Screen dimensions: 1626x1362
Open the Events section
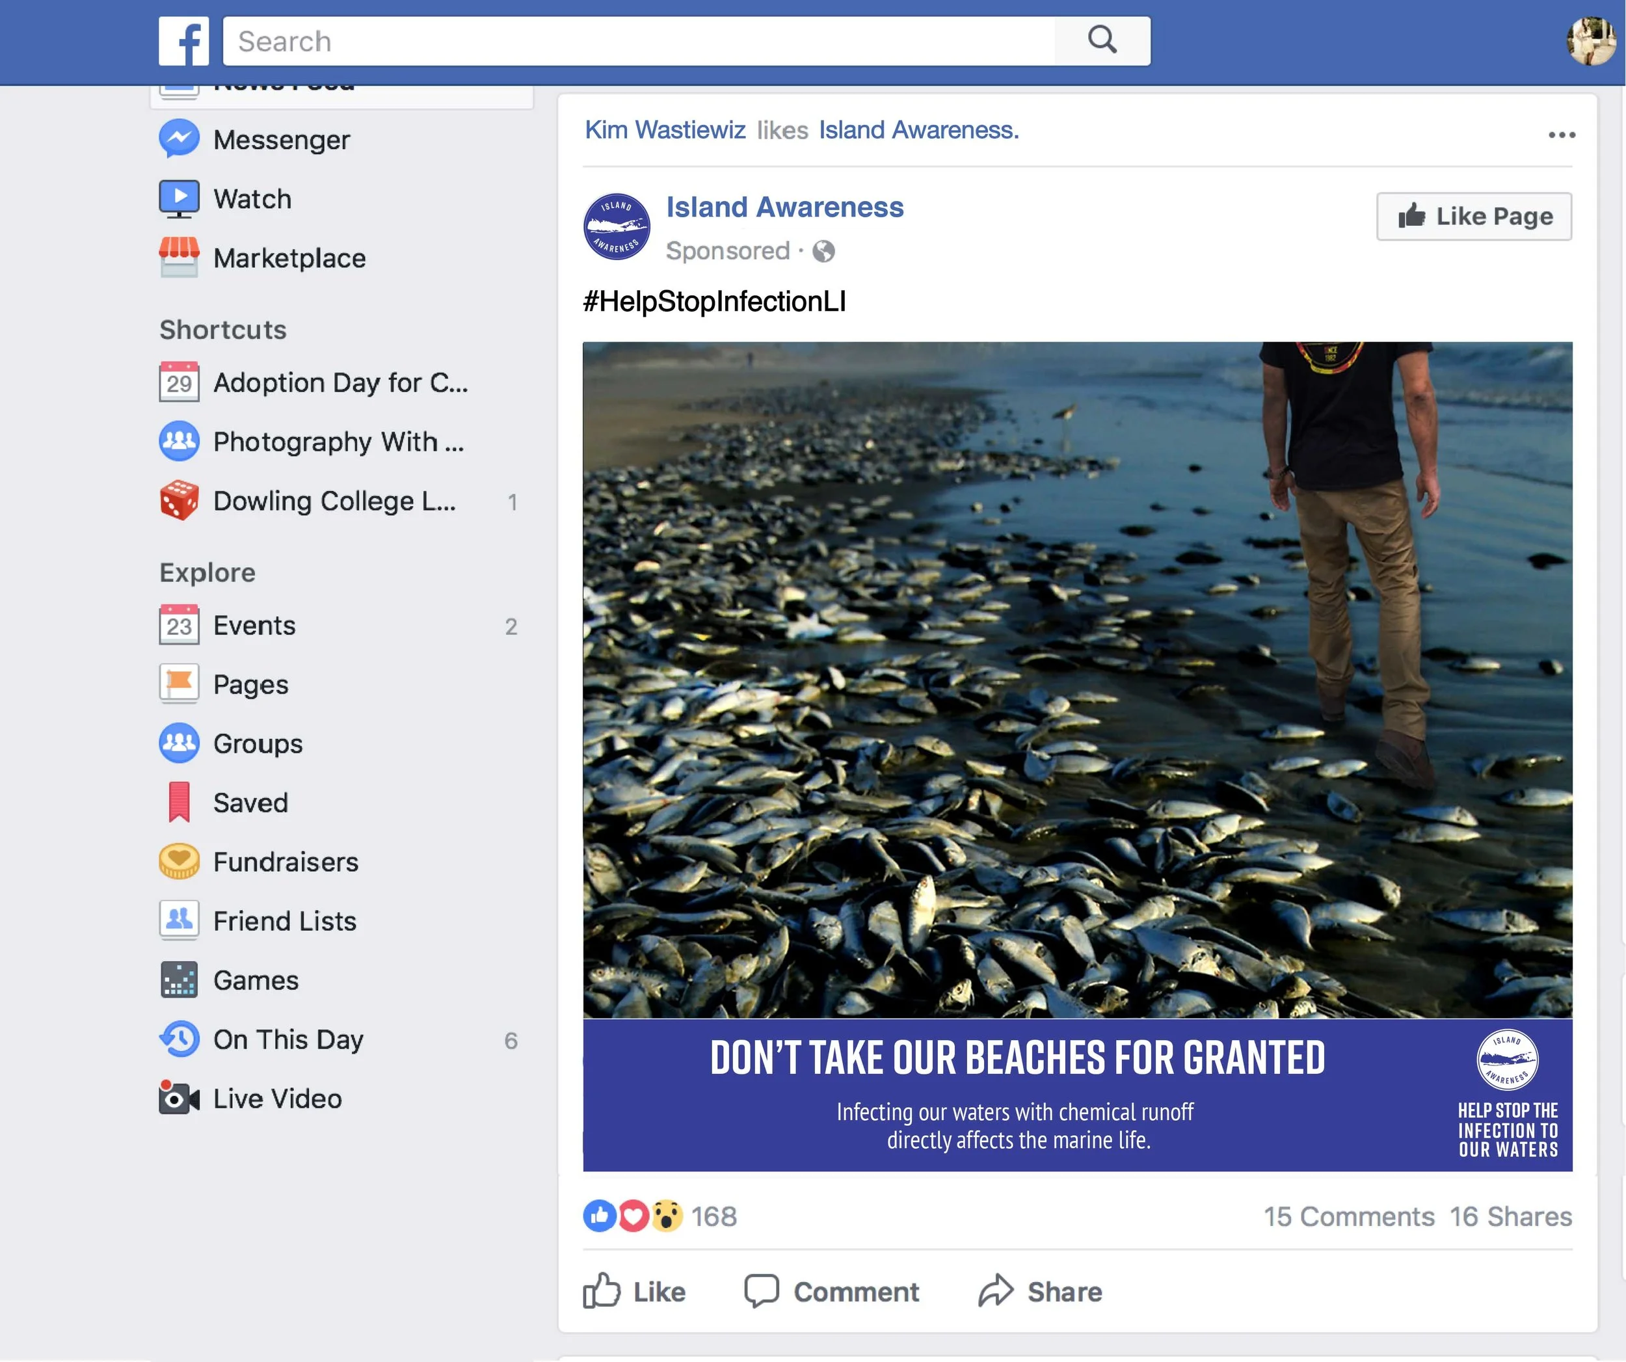click(253, 625)
